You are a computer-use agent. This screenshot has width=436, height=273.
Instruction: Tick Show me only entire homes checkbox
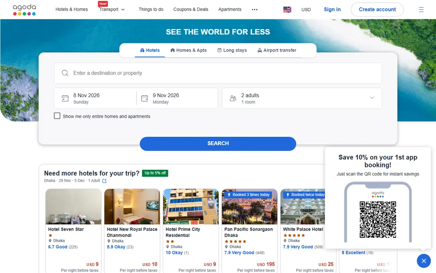pyautogui.click(x=57, y=116)
